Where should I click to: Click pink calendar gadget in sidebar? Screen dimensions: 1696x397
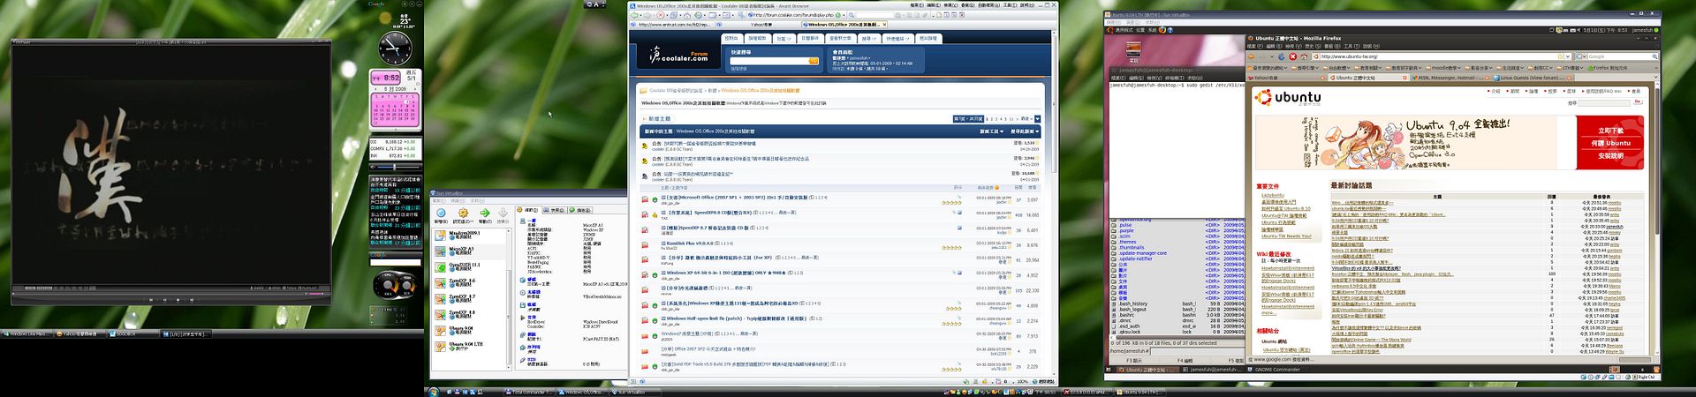[x=393, y=101]
